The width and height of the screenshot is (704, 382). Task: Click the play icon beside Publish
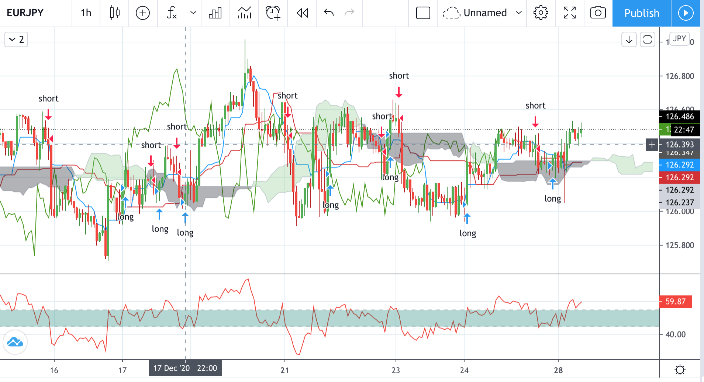coord(686,13)
